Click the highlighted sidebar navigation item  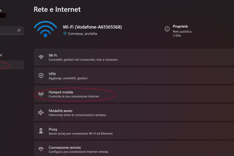point(11,65)
